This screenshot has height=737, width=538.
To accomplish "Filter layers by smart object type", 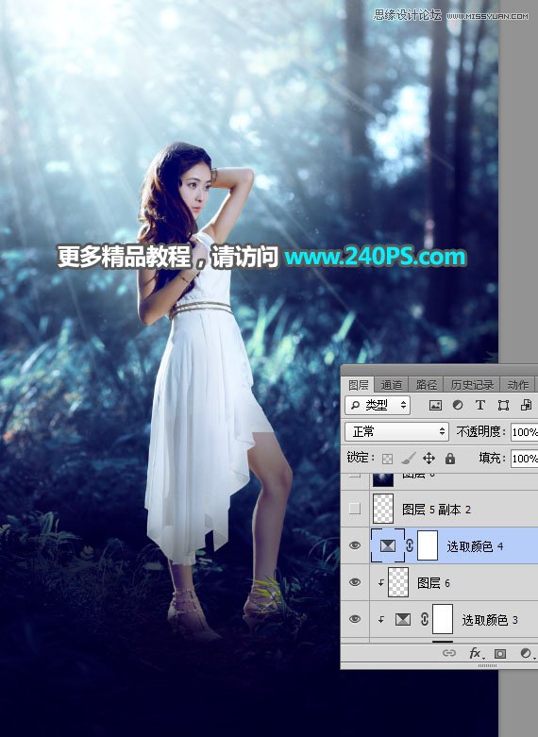I will [527, 405].
